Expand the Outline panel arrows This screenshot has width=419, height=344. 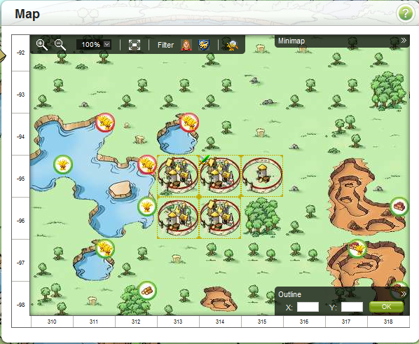pyautogui.click(x=404, y=294)
